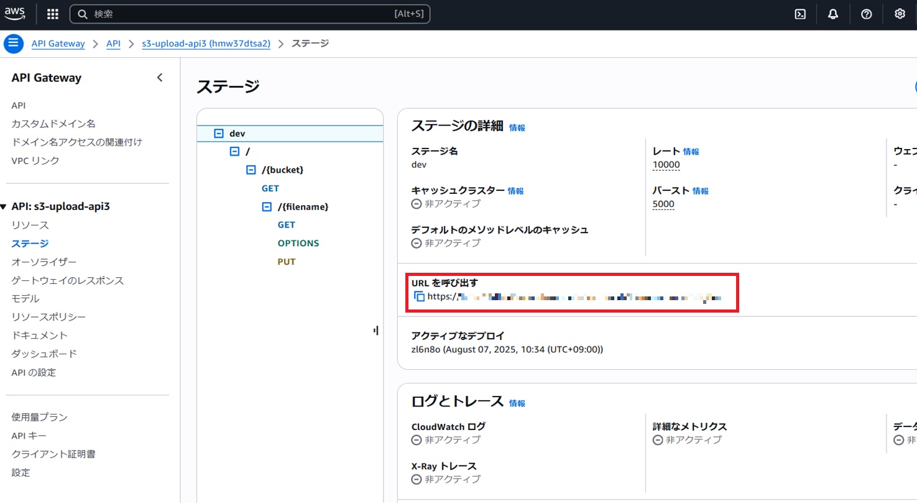Select the OPTIONS method
Viewport: 917px width, 504px height.
(298, 244)
